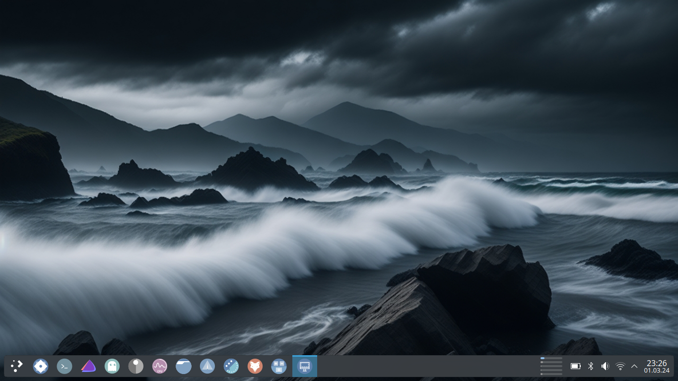
Task: Launch the orange fox app icon
Action: click(255, 367)
